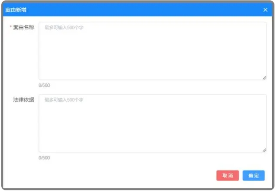This screenshot has height=192, width=277.
Task: Select the 0/500 counter under 法律依据
Action: click(44, 158)
